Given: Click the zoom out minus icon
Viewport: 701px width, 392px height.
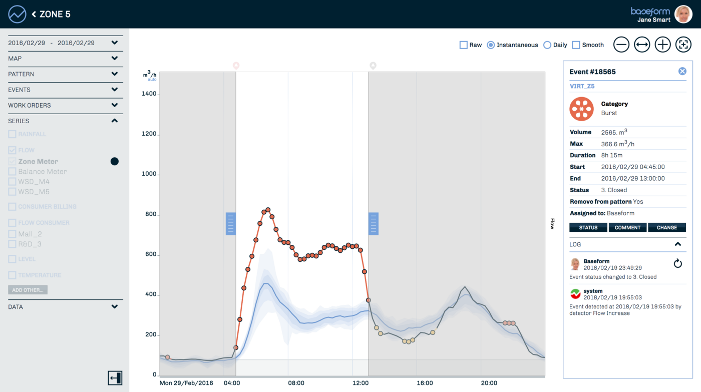Looking at the screenshot, I should click(x=621, y=45).
